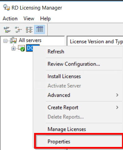Image resolution: width=123 pixels, height=150 pixels.
Task: Select the DC server name in tree
Action: [x=30, y=48]
